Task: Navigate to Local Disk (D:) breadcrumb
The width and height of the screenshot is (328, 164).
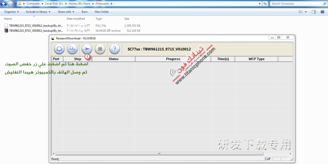Action: click(54, 3)
